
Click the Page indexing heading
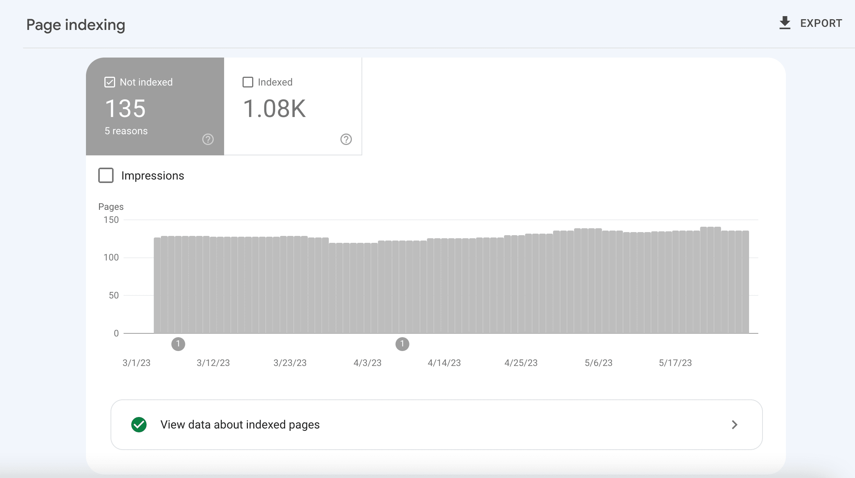[x=76, y=25]
